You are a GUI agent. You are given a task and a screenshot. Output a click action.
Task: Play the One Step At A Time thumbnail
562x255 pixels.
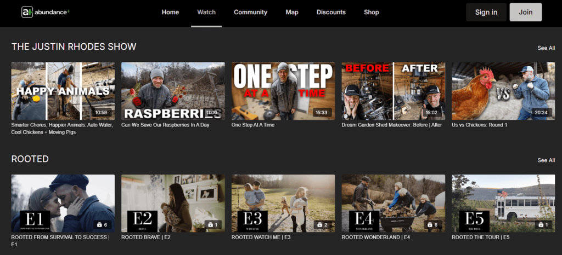pos(283,91)
